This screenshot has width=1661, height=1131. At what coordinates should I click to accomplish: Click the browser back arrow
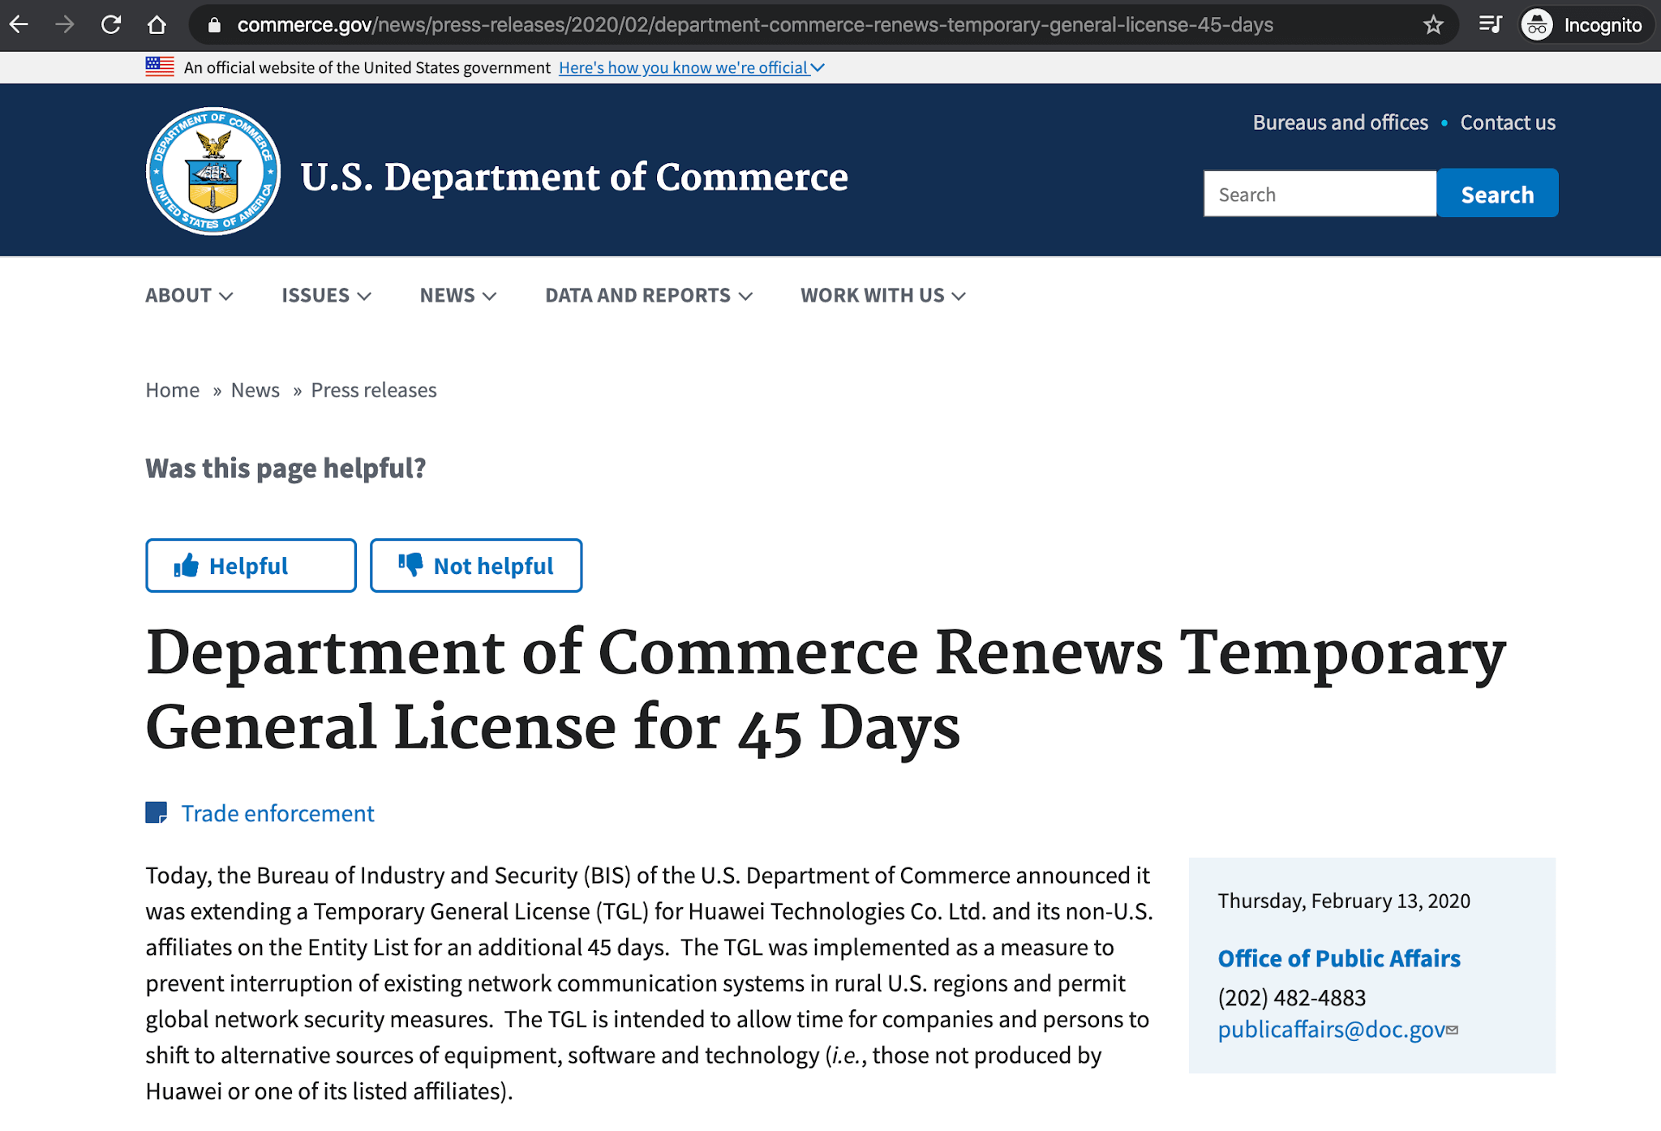tap(19, 25)
